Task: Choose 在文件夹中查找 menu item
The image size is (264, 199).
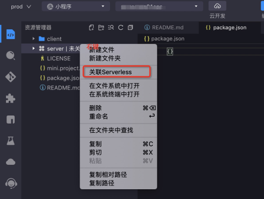Action: click(x=118, y=130)
